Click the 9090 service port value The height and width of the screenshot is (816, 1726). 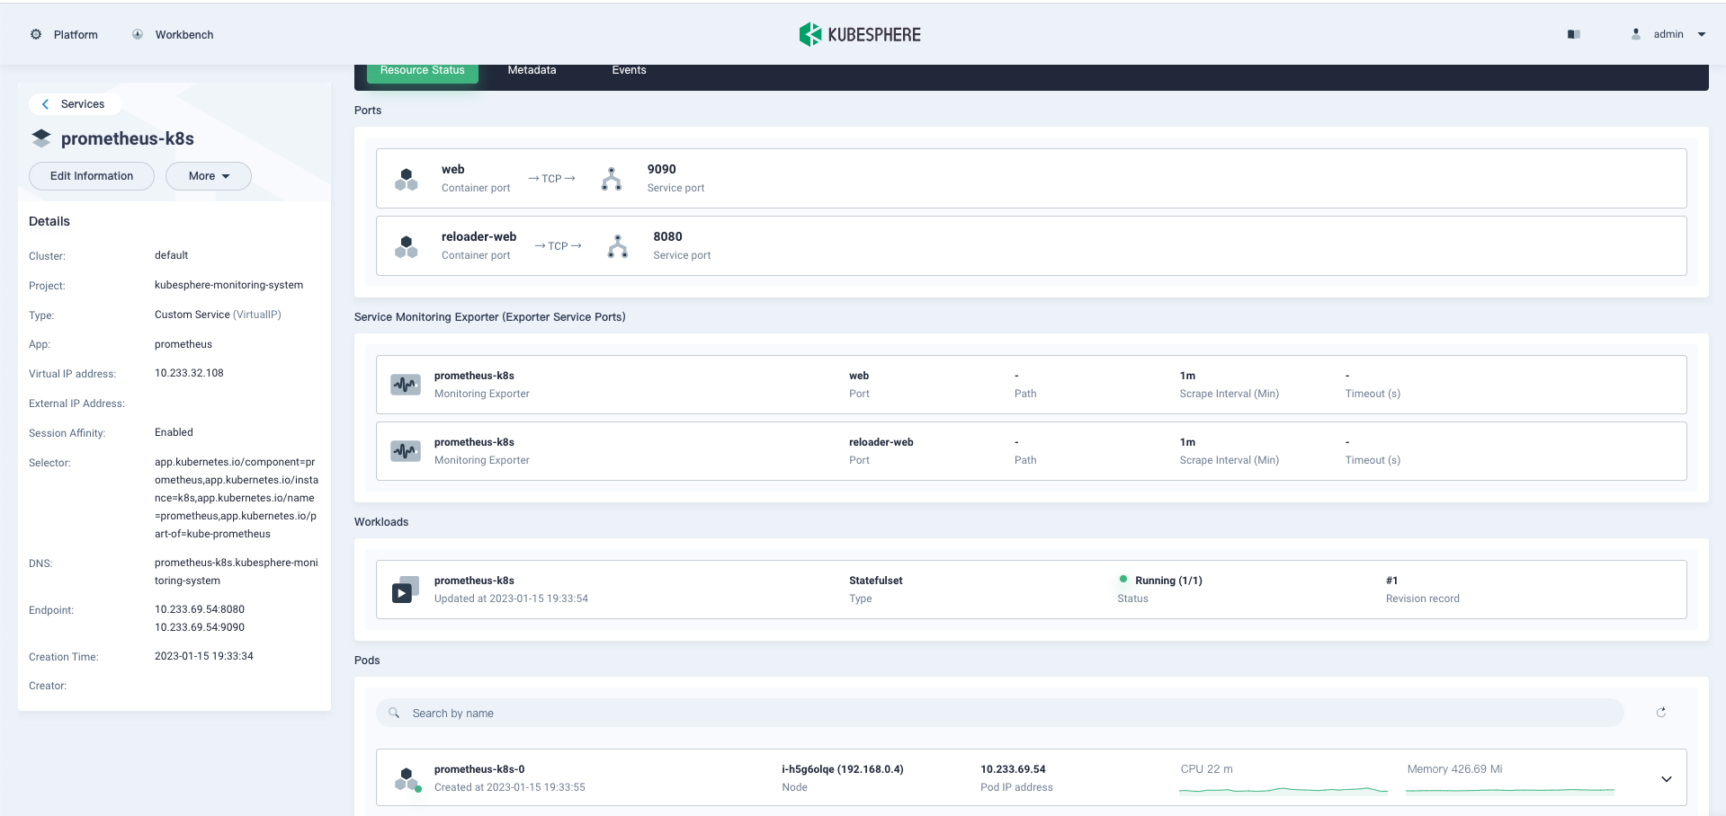[x=662, y=169]
